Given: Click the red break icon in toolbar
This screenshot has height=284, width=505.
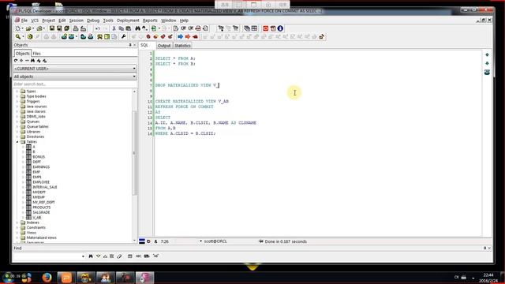Looking at the screenshot, I should [195, 37].
